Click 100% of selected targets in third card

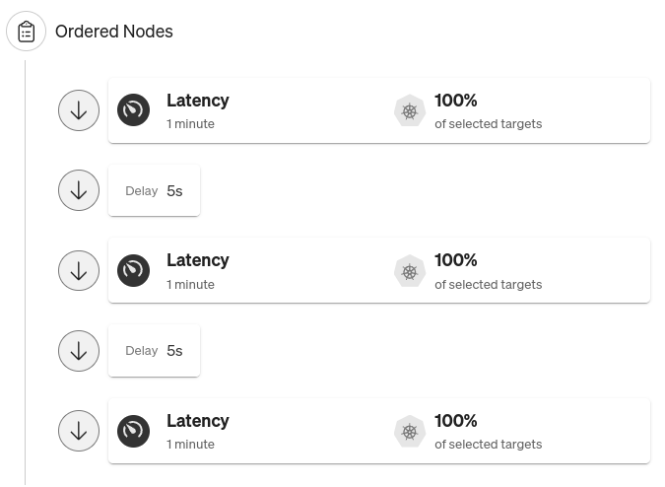[488, 432]
